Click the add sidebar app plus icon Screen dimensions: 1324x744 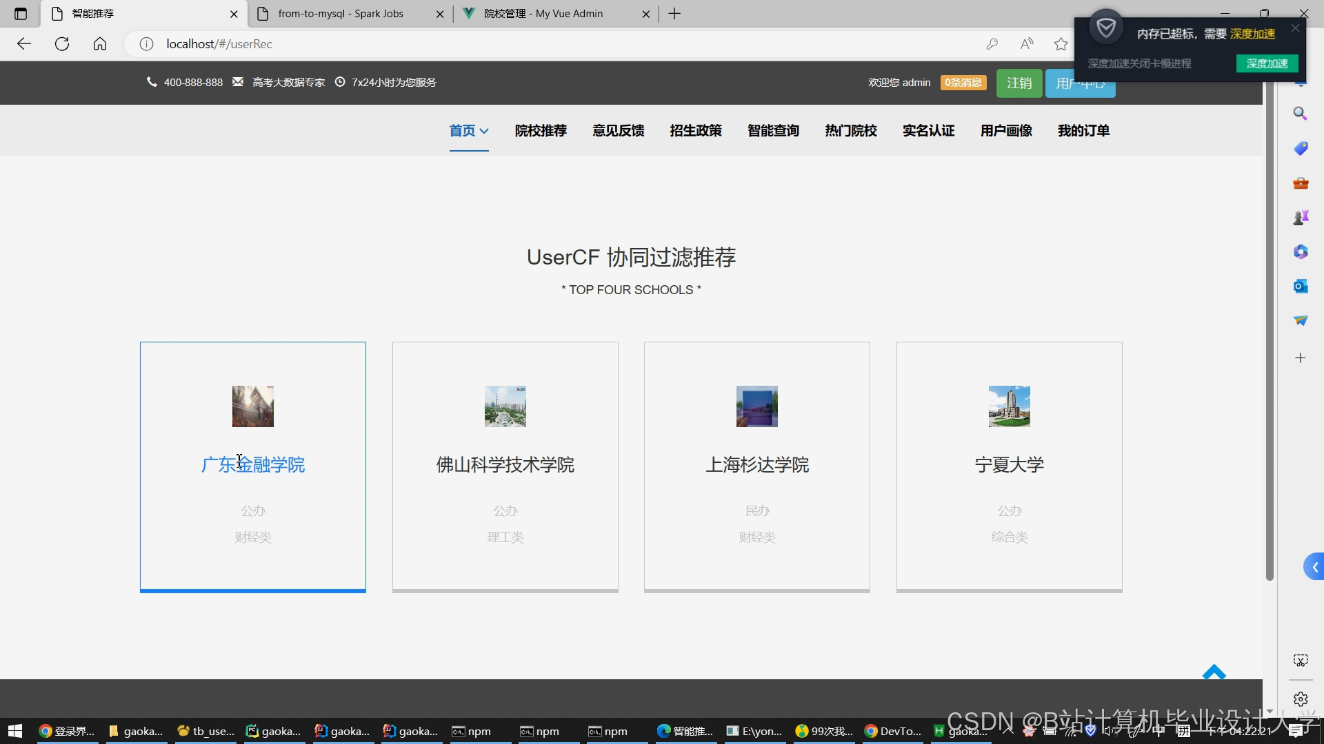[x=1300, y=358]
